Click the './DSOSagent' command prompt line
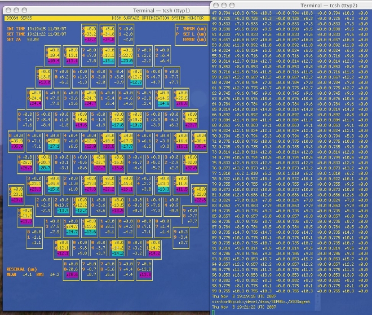Screen dimensions: 372x315 (x=261, y=301)
